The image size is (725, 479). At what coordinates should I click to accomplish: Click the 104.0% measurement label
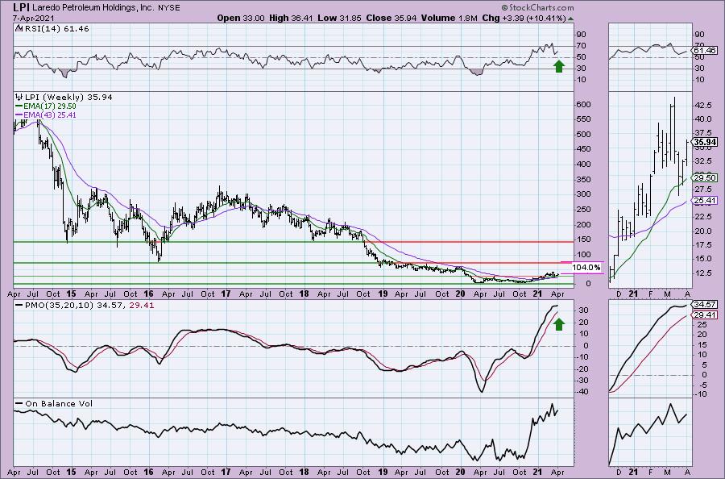586,268
